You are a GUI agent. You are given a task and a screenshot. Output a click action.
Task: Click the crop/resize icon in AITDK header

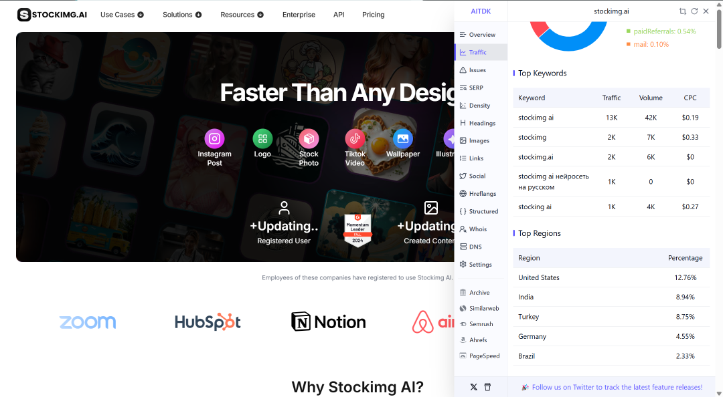coord(682,11)
